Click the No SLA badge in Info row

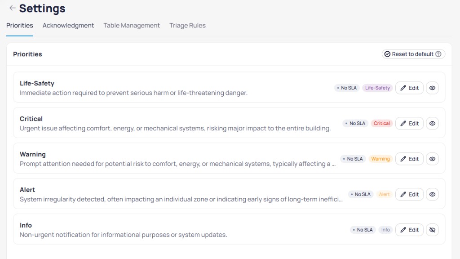click(363, 230)
